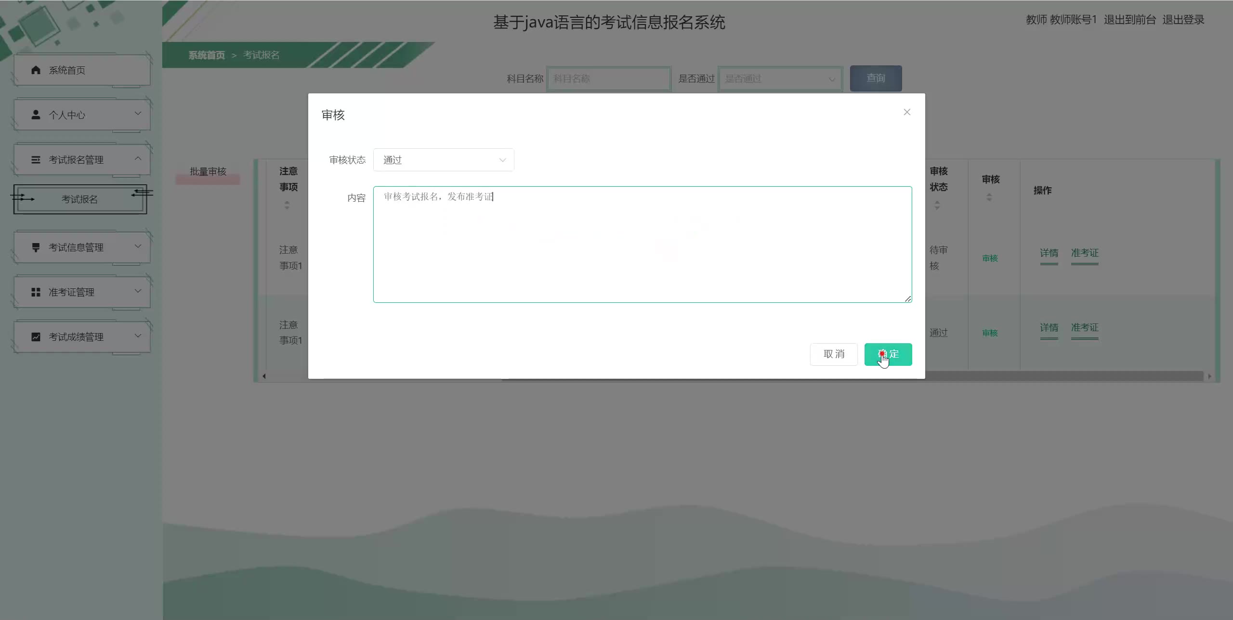Collapse the 考试报名管理 menu chevron
1233x620 pixels.
[x=138, y=158]
